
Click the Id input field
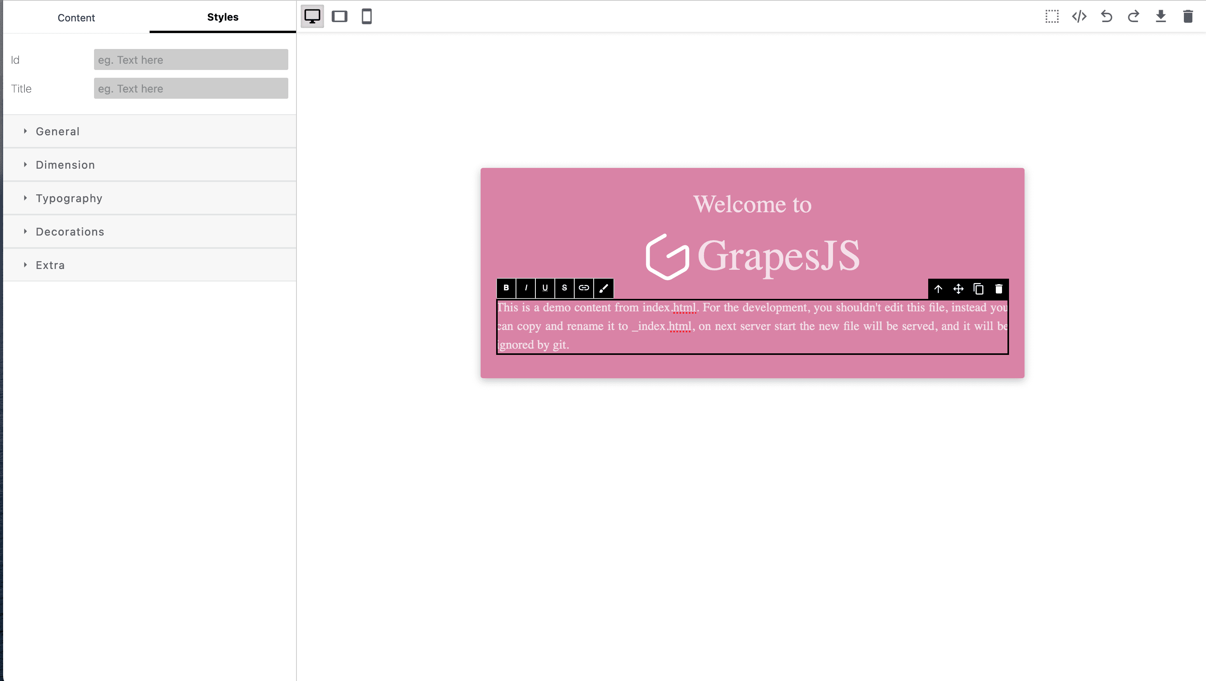(190, 59)
